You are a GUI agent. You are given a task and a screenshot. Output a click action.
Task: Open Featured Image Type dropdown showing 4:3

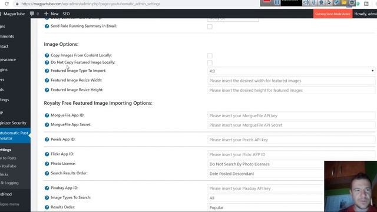coord(291,71)
